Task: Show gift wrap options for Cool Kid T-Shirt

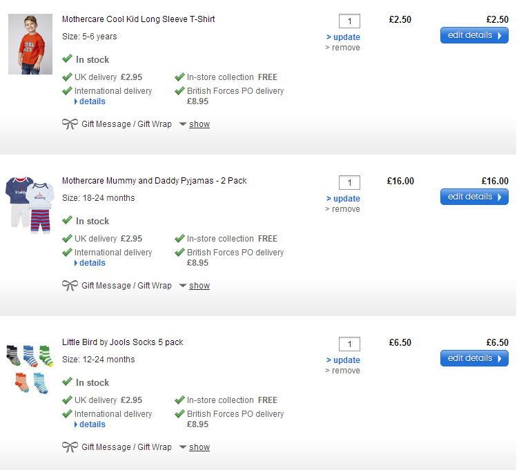Action: pos(199,125)
